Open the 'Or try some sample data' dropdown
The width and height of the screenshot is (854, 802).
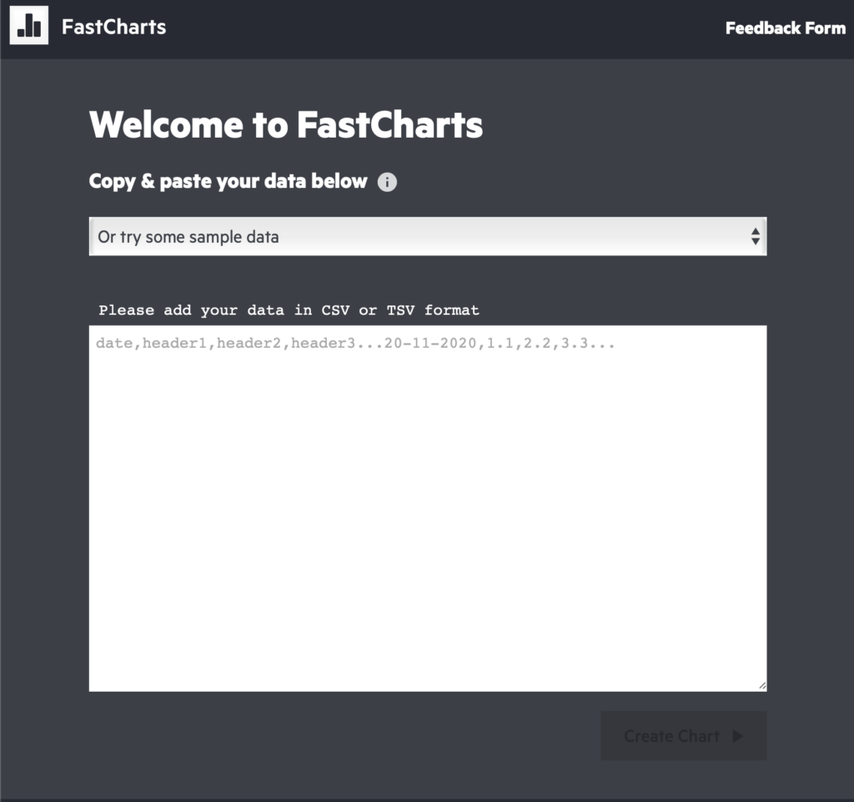tap(428, 236)
